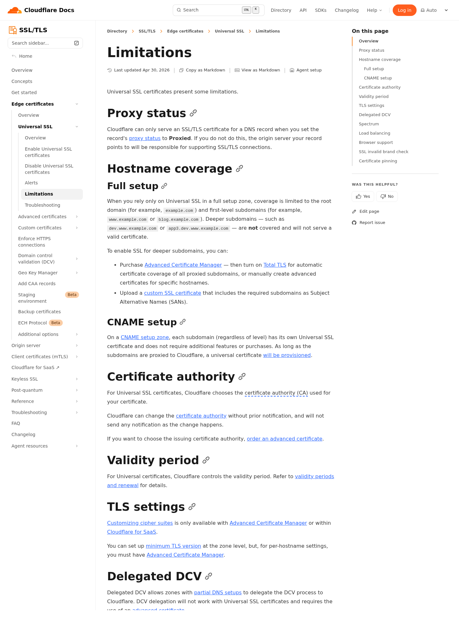
Task: Open the Help dropdown menu
Action: coord(374,10)
